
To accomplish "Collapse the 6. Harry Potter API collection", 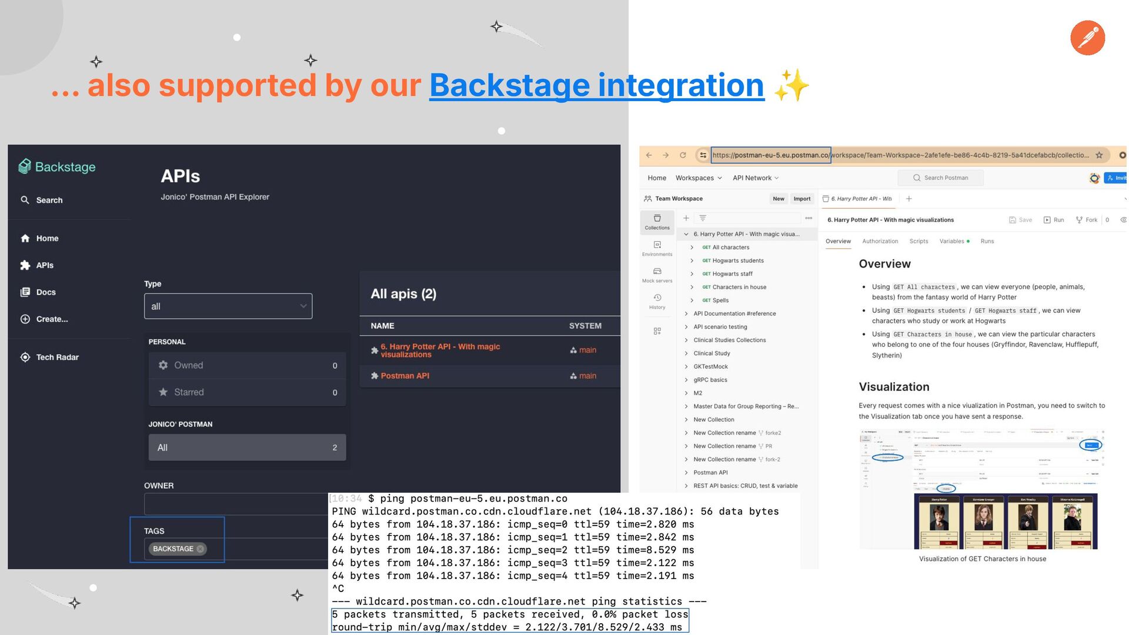I will [686, 234].
